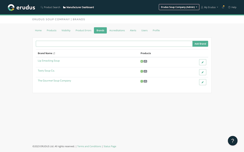Screen dimensions: 244x152
Task: Switch to the Products tab
Action: 51,31
